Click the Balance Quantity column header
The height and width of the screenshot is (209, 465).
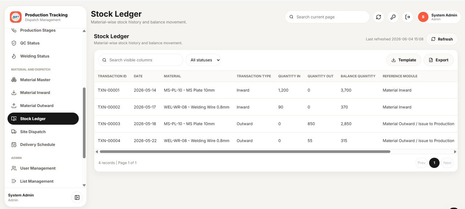[x=358, y=76]
